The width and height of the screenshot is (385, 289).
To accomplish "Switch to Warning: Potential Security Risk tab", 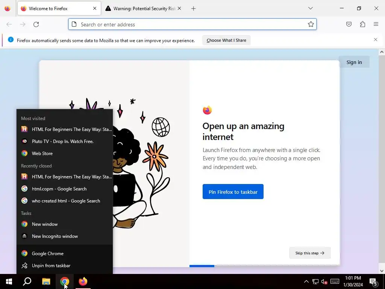I will coord(144,9).
